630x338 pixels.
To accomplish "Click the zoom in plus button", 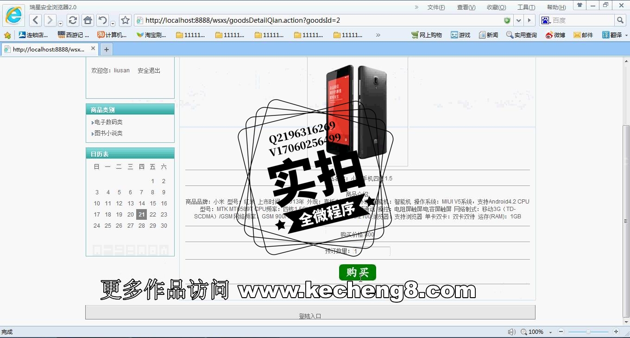I will coord(616,332).
